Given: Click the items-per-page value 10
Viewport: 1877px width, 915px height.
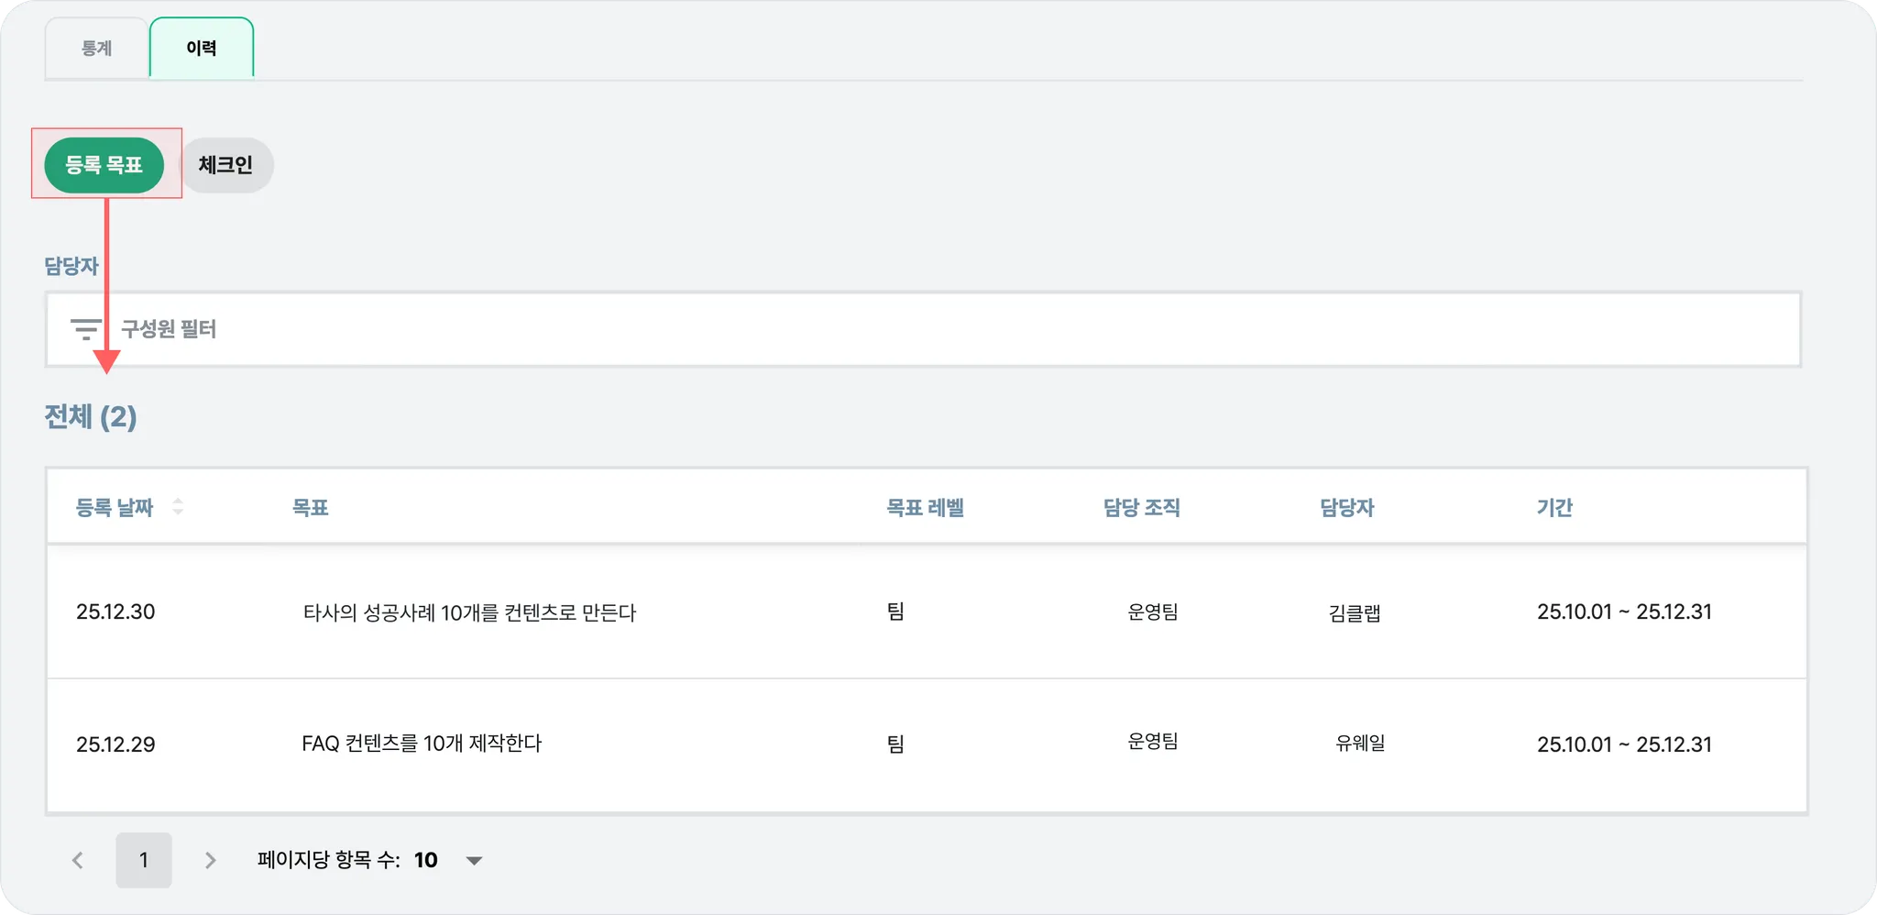Looking at the screenshot, I should click(426, 860).
